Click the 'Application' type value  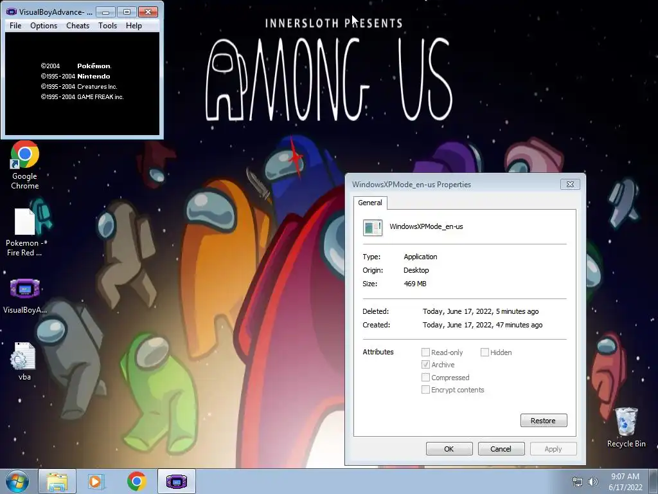[x=420, y=257]
